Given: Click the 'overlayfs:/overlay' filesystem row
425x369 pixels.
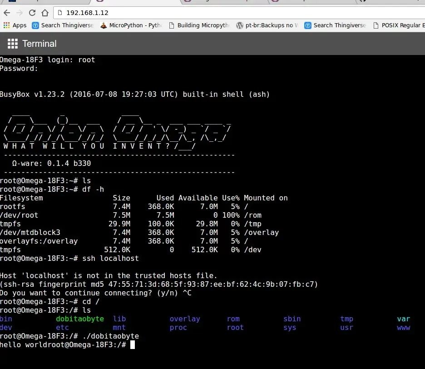Looking at the screenshot, I should (x=124, y=241).
